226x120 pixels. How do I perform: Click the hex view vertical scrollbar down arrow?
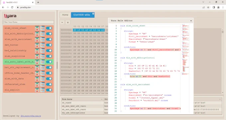[x=223, y=93]
